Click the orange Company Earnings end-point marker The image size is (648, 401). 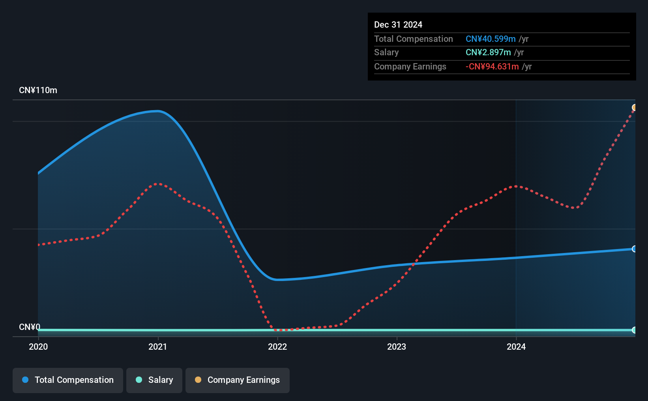point(634,107)
